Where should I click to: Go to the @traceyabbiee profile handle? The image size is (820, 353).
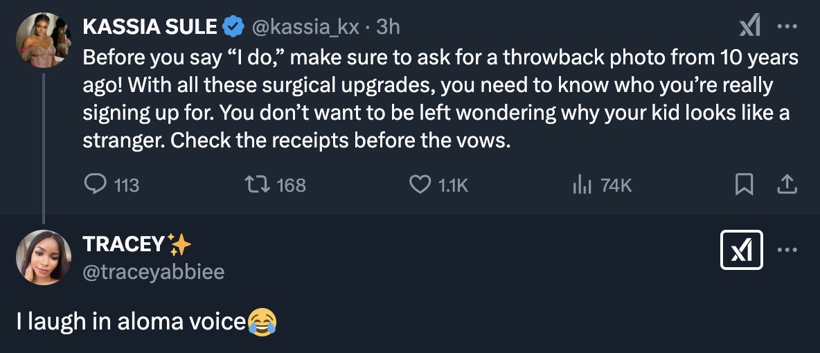[153, 272]
